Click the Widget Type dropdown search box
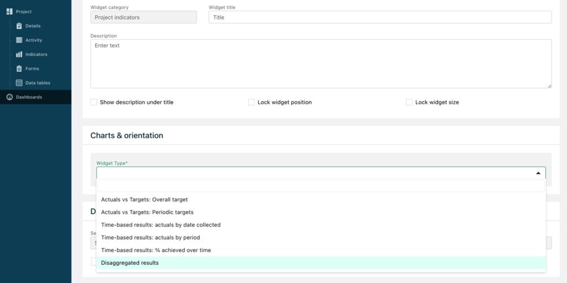The image size is (567, 283). (x=321, y=186)
